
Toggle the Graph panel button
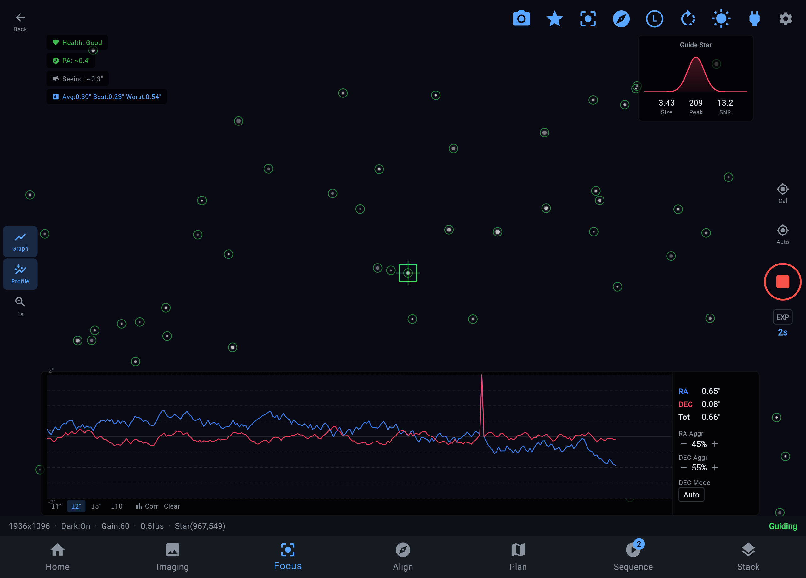click(20, 242)
